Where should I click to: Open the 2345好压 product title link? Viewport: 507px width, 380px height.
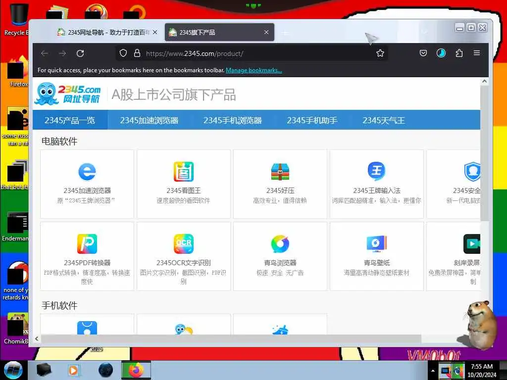pos(280,190)
